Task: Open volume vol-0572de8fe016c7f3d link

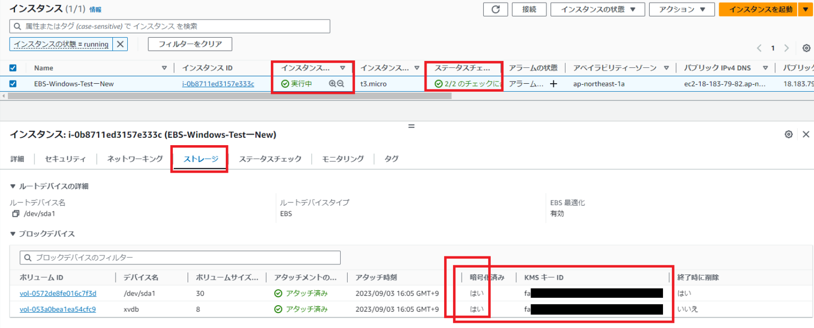Action: coord(58,293)
